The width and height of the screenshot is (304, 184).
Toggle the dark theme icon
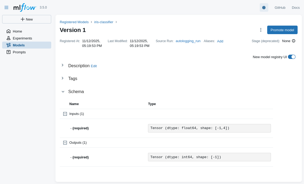264,7
